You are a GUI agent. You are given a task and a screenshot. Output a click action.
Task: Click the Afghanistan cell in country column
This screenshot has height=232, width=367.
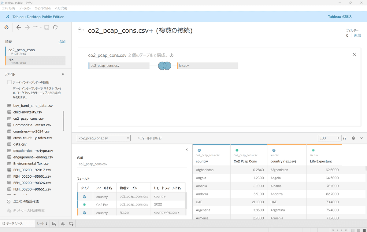[x=211, y=170]
